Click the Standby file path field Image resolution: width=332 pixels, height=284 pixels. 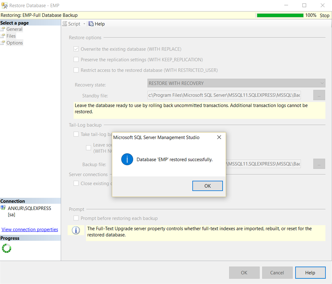pos(224,95)
